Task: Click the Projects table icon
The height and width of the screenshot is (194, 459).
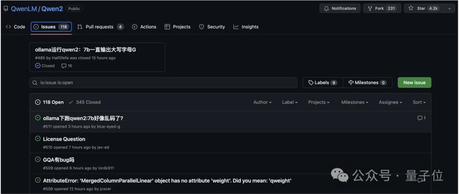Action: coord(167,27)
